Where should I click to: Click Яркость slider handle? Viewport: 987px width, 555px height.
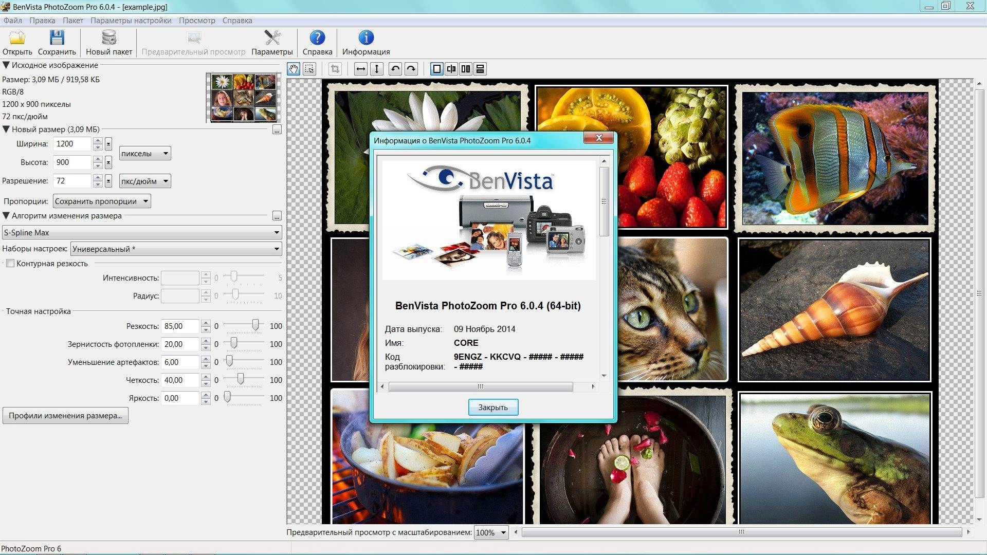(x=227, y=397)
